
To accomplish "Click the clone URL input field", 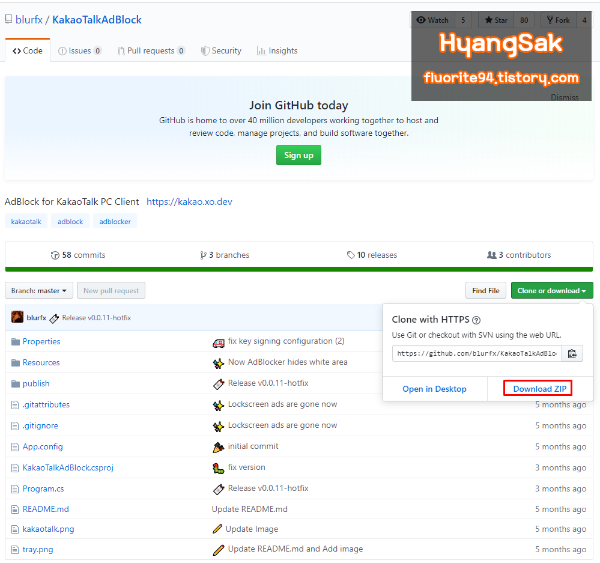I will pyautogui.click(x=477, y=354).
